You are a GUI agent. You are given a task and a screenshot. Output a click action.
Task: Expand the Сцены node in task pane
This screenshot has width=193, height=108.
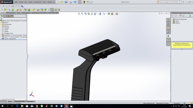click(172, 21)
